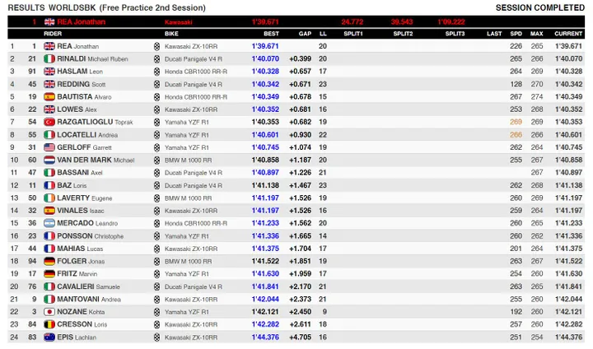The image size is (593, 349).
Task: Click the red 39.543 split time
Action: [x=402, y=22]
